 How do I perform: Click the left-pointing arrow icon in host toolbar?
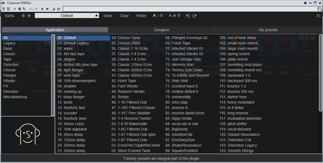tap(47, 9)
